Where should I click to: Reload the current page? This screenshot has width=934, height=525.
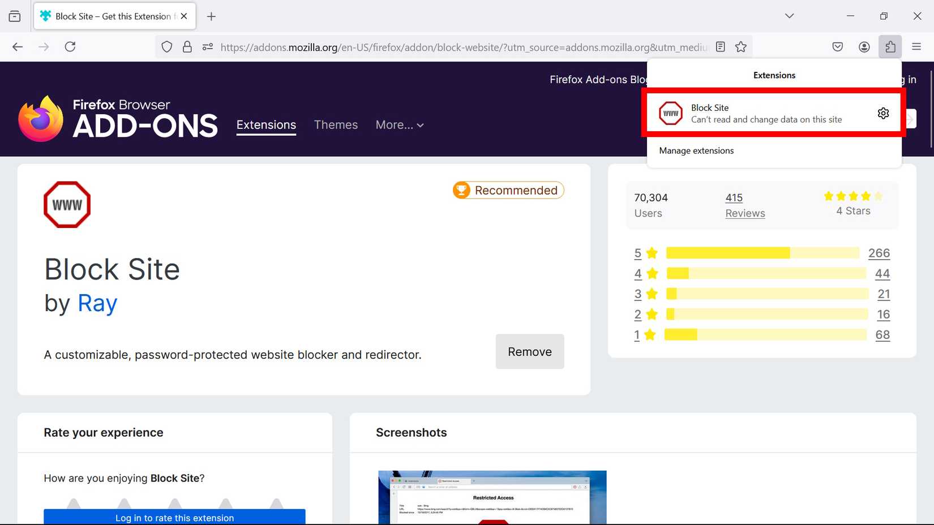point(70,47)
